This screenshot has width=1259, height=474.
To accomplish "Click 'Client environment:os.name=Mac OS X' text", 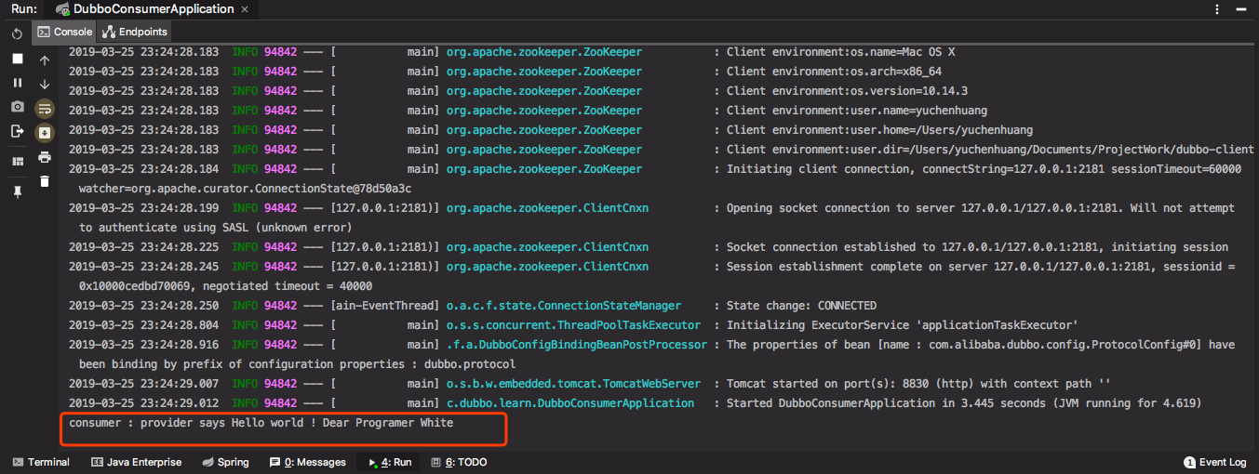I will [840, 52].
